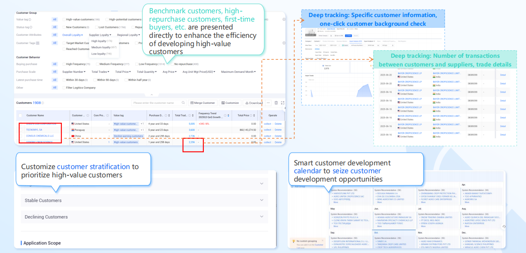Screen dimensions: 526x253
Task: Open the Total Trades filter dropdown
Action: (100, 71)
